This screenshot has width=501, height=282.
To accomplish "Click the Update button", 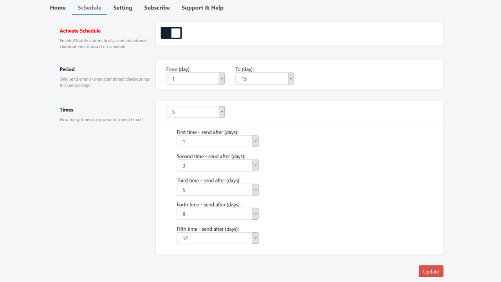I will [431, 271].
